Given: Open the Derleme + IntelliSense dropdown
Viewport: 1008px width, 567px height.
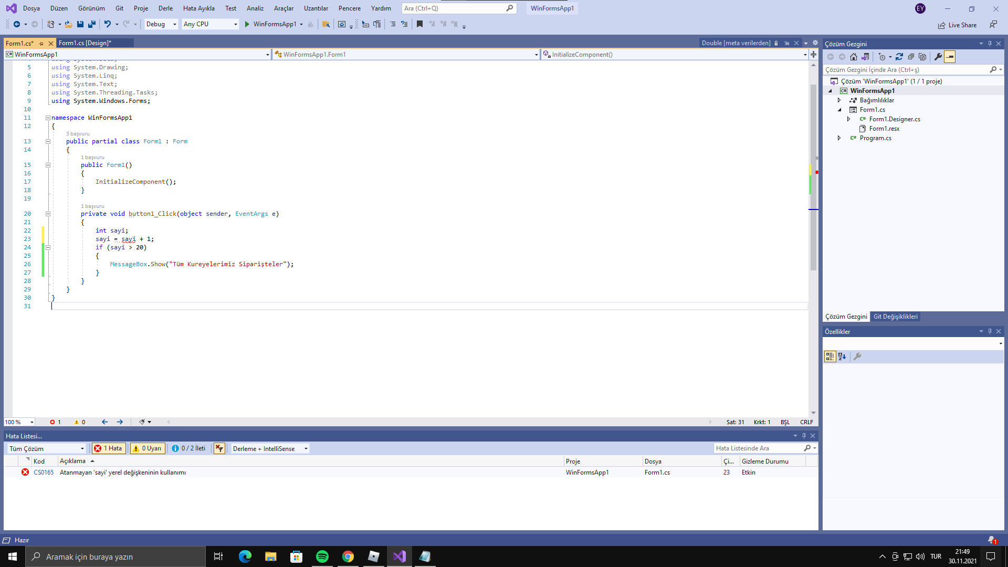Looking at the screenshot, I should [270, 448].
